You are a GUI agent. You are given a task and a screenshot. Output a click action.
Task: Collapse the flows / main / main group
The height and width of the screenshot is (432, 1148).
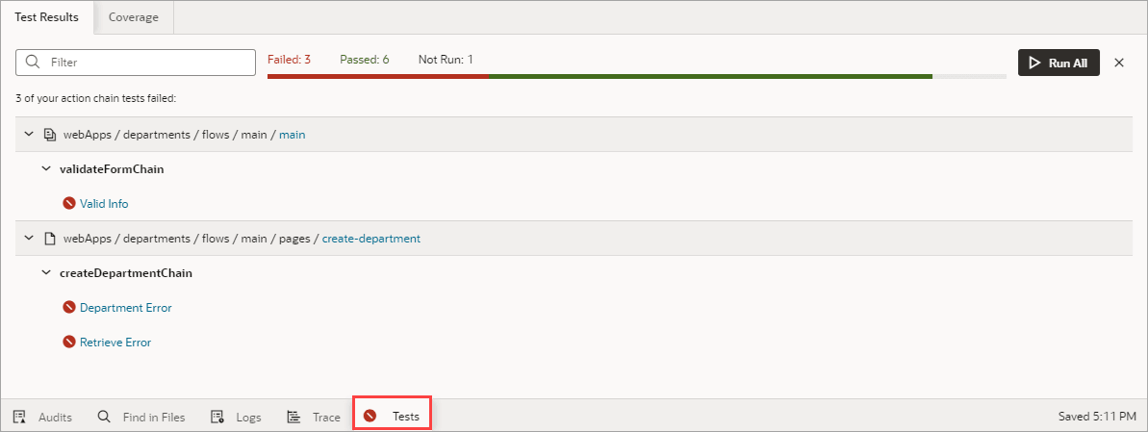29,135
